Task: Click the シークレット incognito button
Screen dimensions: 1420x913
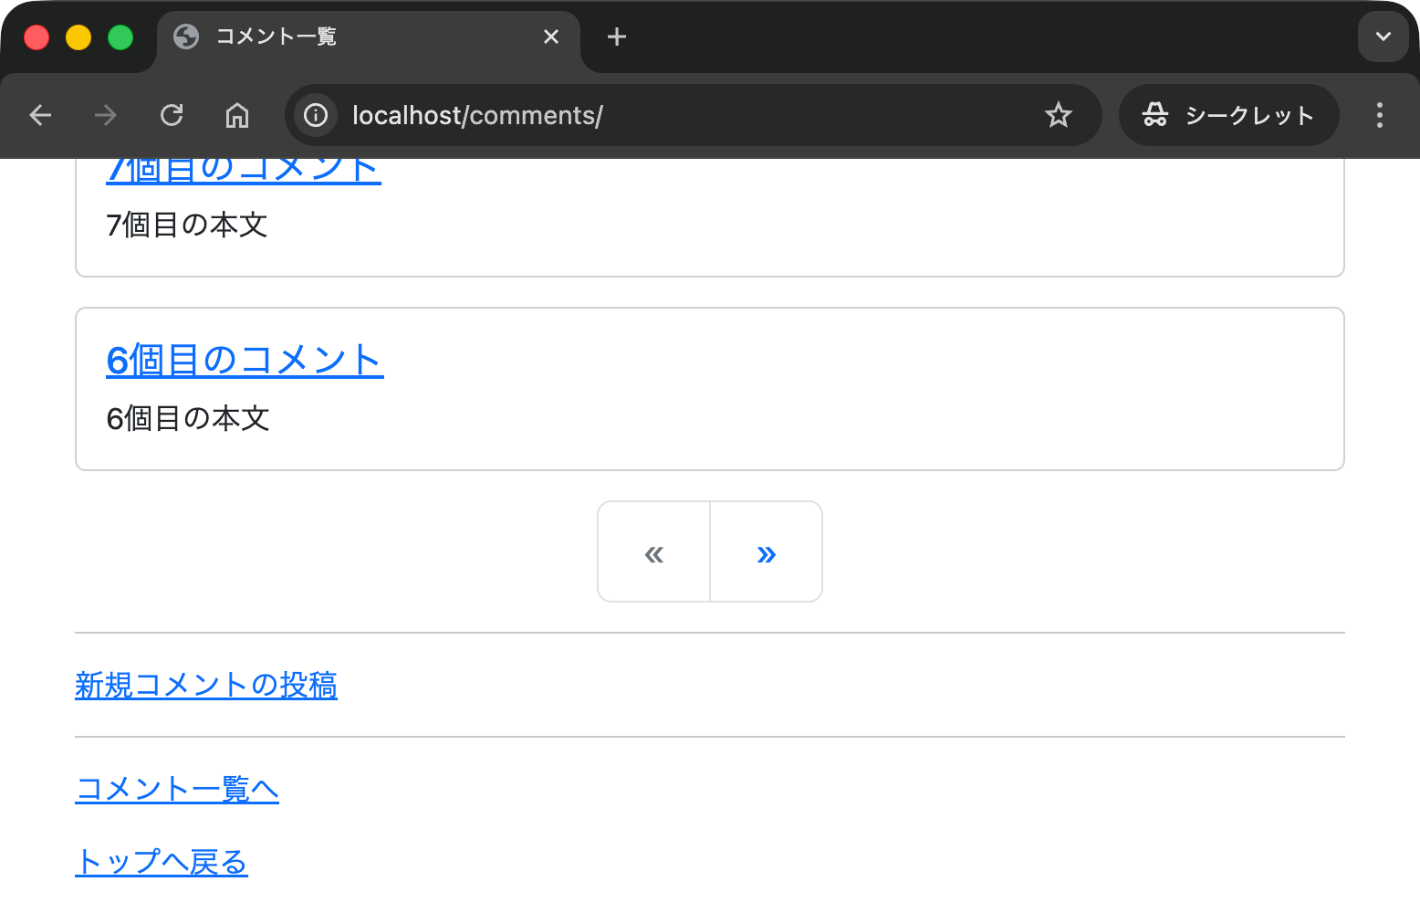Action: [x=1228, y=115]
